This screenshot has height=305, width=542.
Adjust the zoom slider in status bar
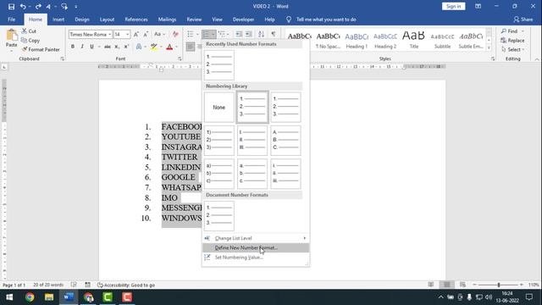[x=499, y=285]
